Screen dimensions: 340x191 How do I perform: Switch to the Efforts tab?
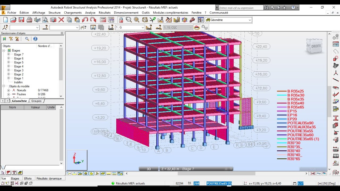(28, 179)
